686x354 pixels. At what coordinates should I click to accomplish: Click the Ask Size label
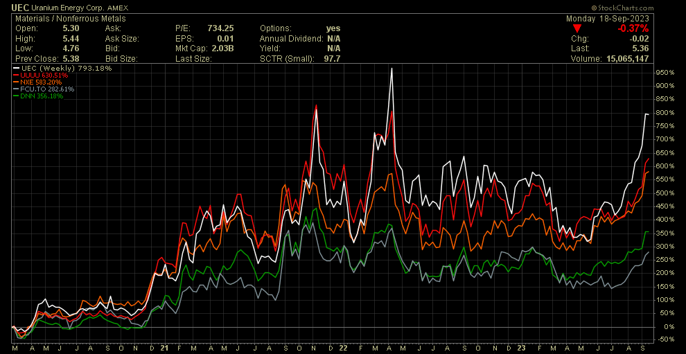(x=122, y=39)
